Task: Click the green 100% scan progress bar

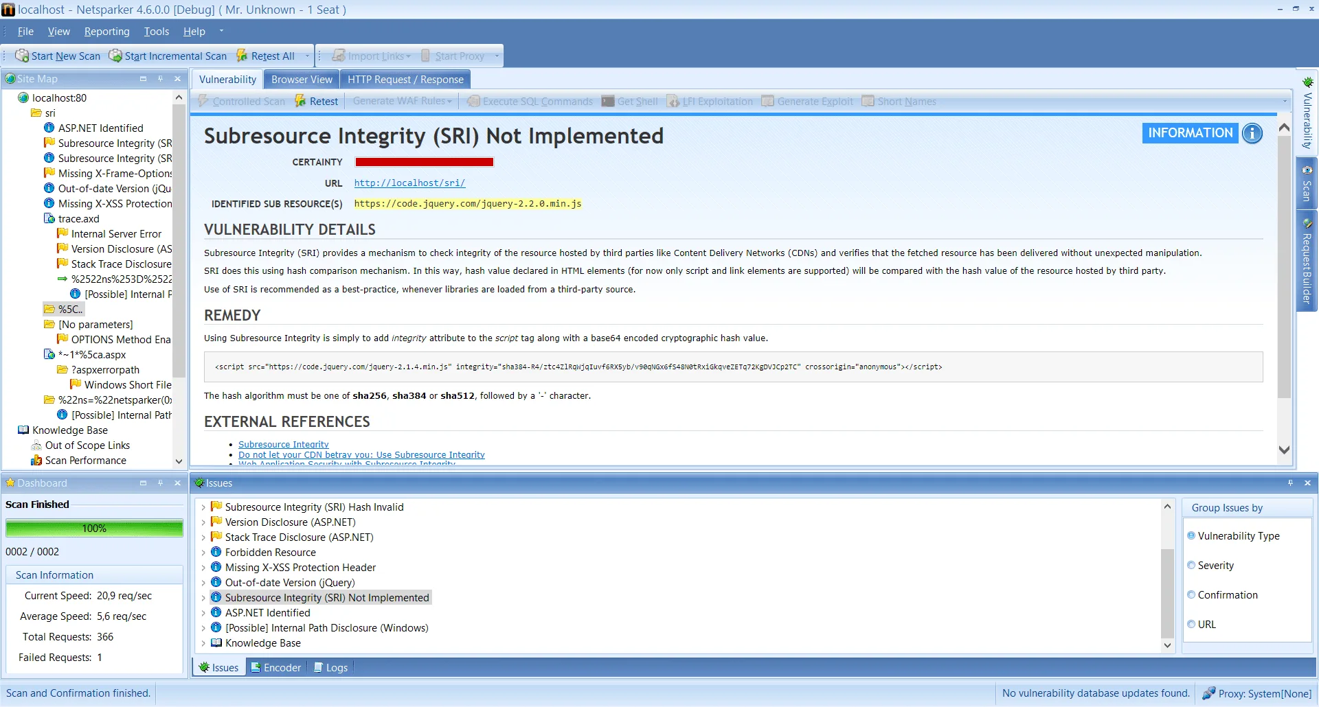Action: pos(94,529)
